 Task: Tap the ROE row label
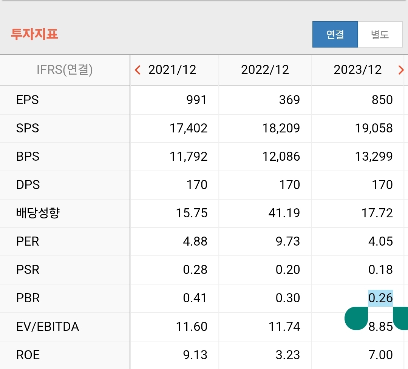pos(28,355)
